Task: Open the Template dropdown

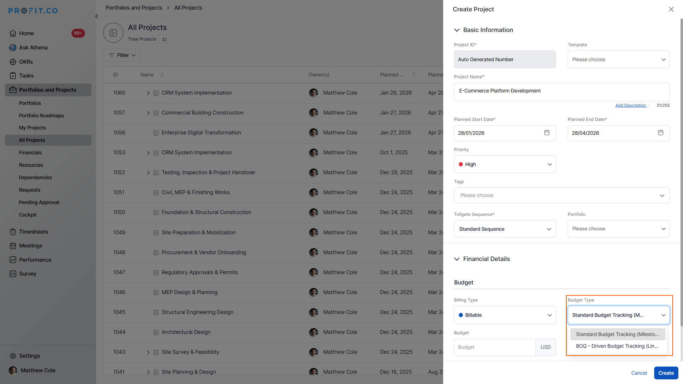Action: (618, 59)
